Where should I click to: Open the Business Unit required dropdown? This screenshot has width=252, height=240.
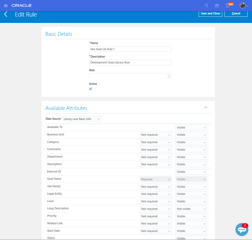[156, 135]
